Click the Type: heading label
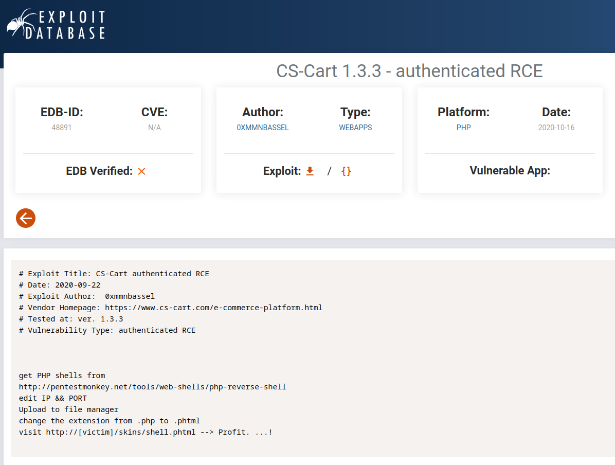The image size is (615, 465). (355, 112)
